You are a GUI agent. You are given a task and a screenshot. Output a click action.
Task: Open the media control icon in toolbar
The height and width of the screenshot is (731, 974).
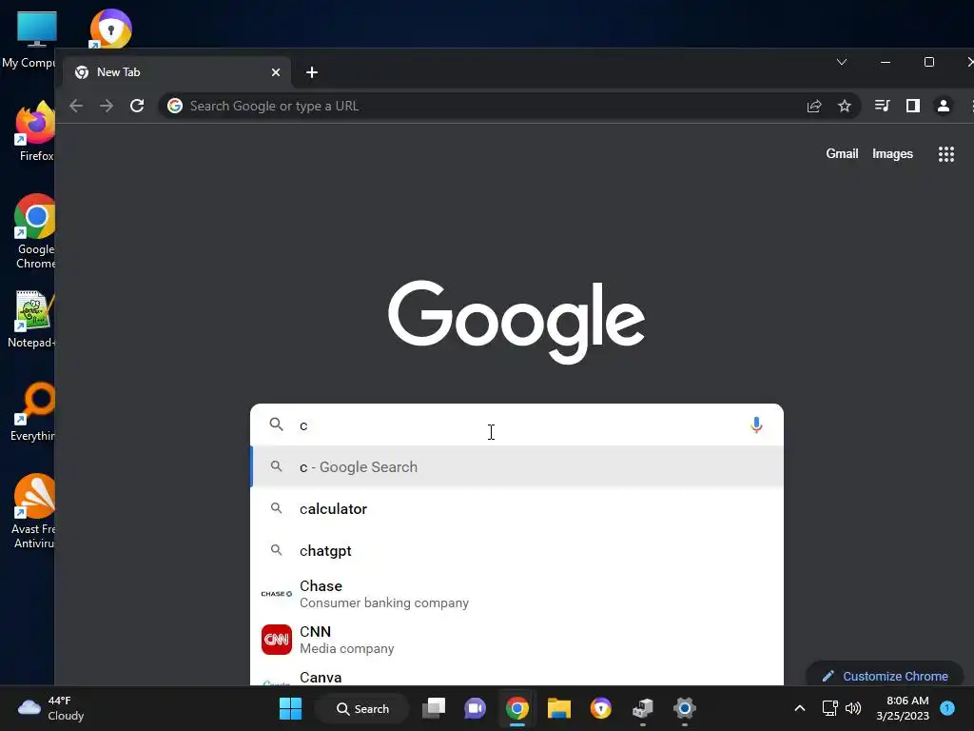tap(882, 106)
